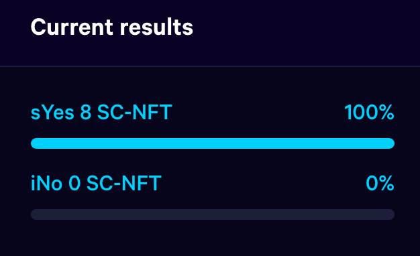Click the percent sign in the No row
The width and height of the screenshot is (420, 256).
pos(386,183)
